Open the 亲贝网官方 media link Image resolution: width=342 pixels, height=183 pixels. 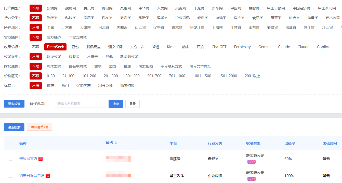28,159
